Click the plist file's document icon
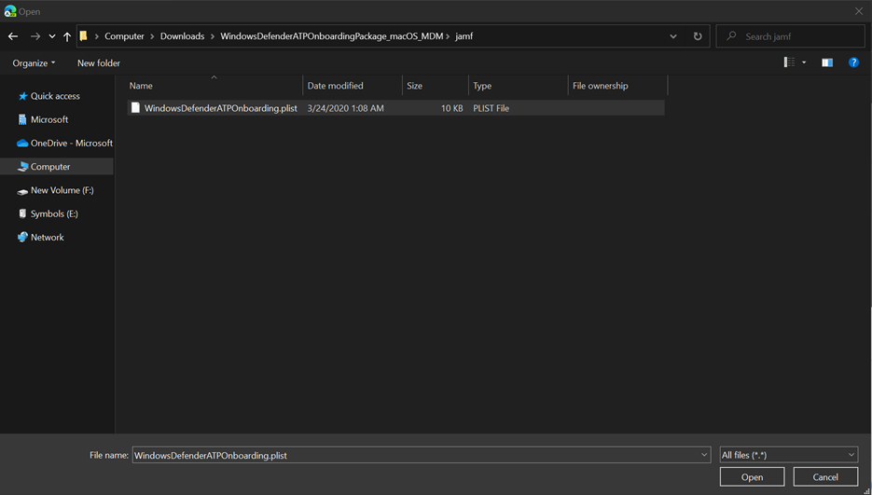Viewport: 872px width, 495px height. (x=135, y=107)
